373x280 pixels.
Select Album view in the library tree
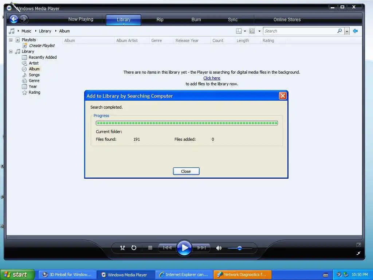[34, 69]
